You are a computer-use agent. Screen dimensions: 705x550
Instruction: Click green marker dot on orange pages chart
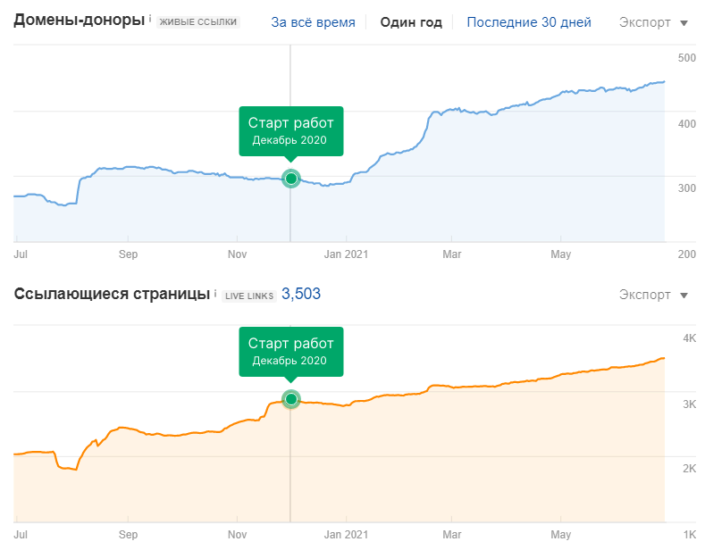point(290,399)
